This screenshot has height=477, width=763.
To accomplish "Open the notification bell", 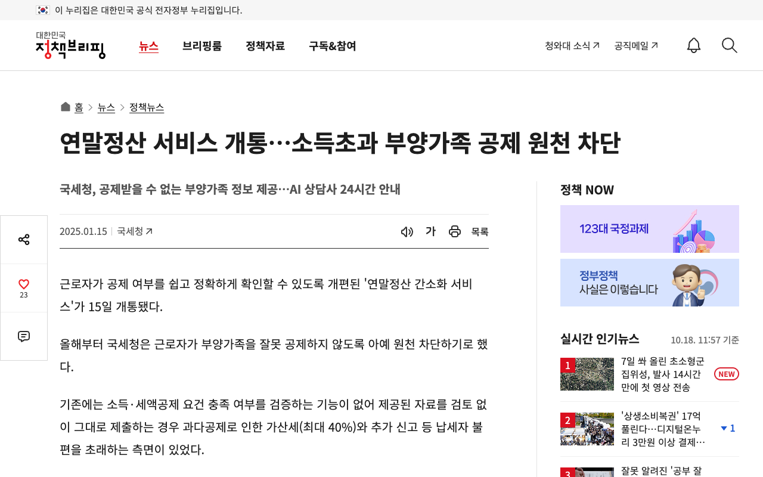I will (694, 45).
